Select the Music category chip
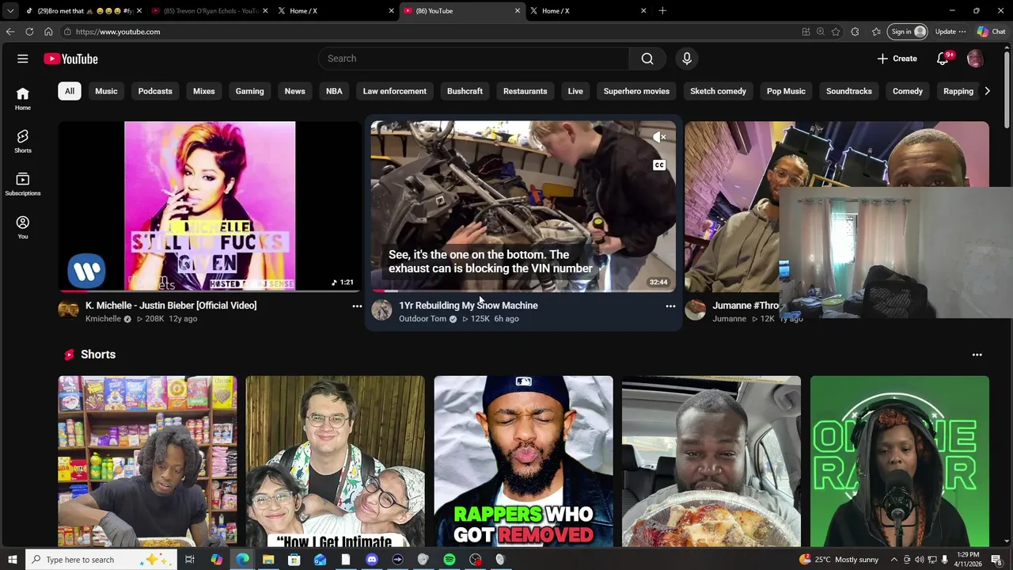Image resolution: width=1013 pixels, height=570 pixels. click(x=106, y=91)
